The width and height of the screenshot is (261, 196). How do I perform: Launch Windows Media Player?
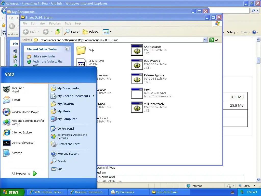pyautogui.click(x=21, y=112)
